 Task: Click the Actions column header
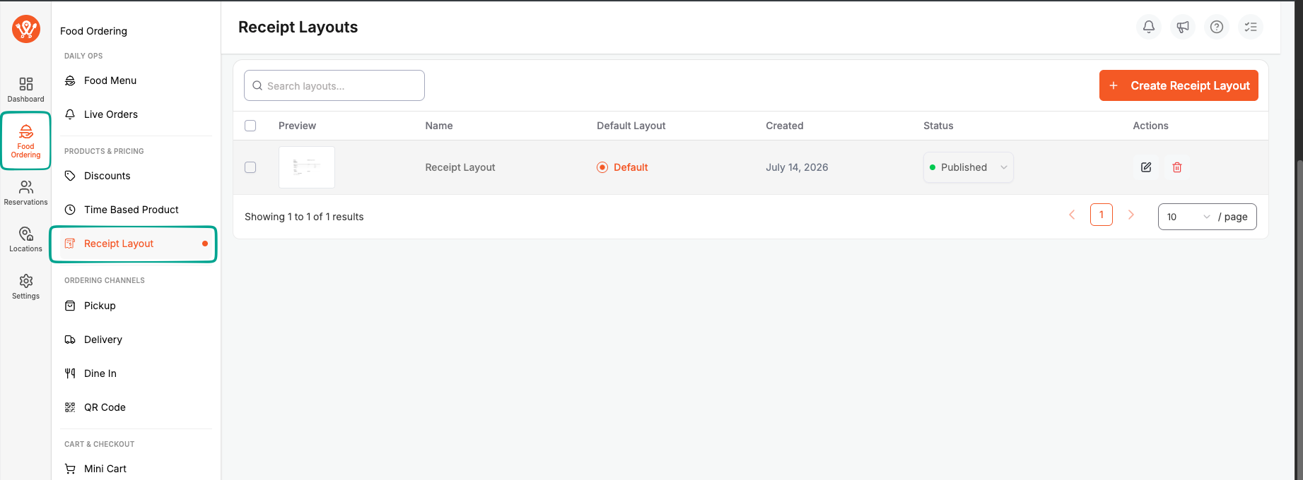coord(1151,126)
